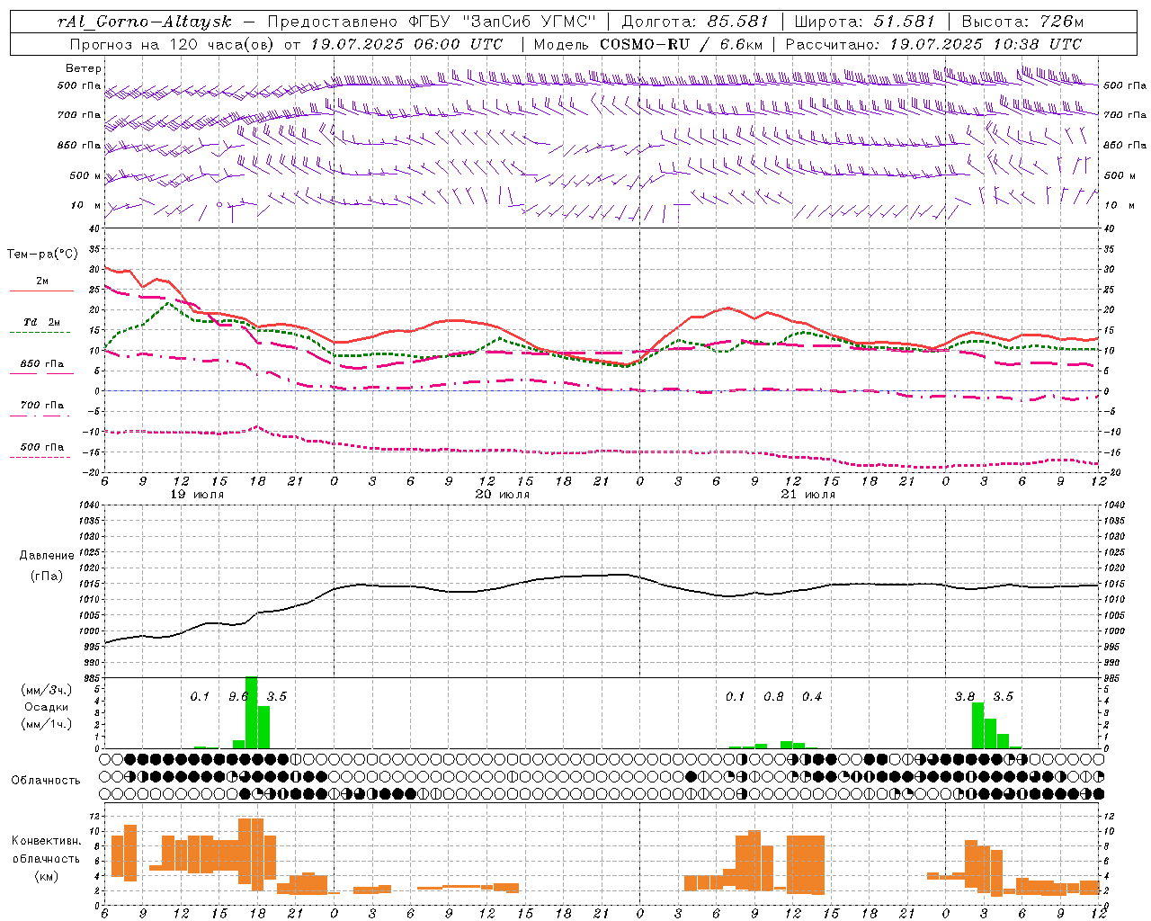This screenshot has height=921, width=1151.
Task: Click the 9.6 precipitation value
Action: pyautogui.click(x=238, y=697)
